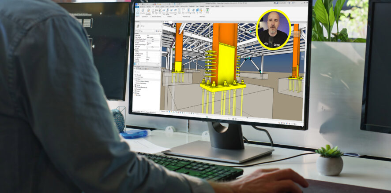The image size is (391, 193).
Task: Open the Autodesk user sign-in menu
Action: click(x=282, y=3)
